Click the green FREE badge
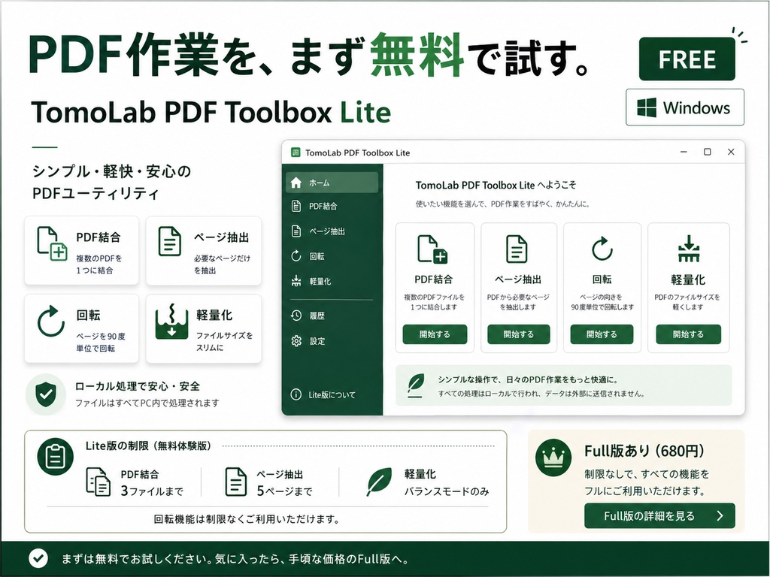Screen dimensions: 770x577 pyautogui.click(x=687, y=59)
